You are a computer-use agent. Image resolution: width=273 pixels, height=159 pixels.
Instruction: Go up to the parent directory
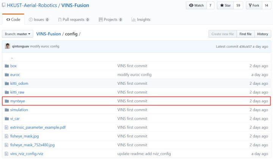tap(12, 58)
